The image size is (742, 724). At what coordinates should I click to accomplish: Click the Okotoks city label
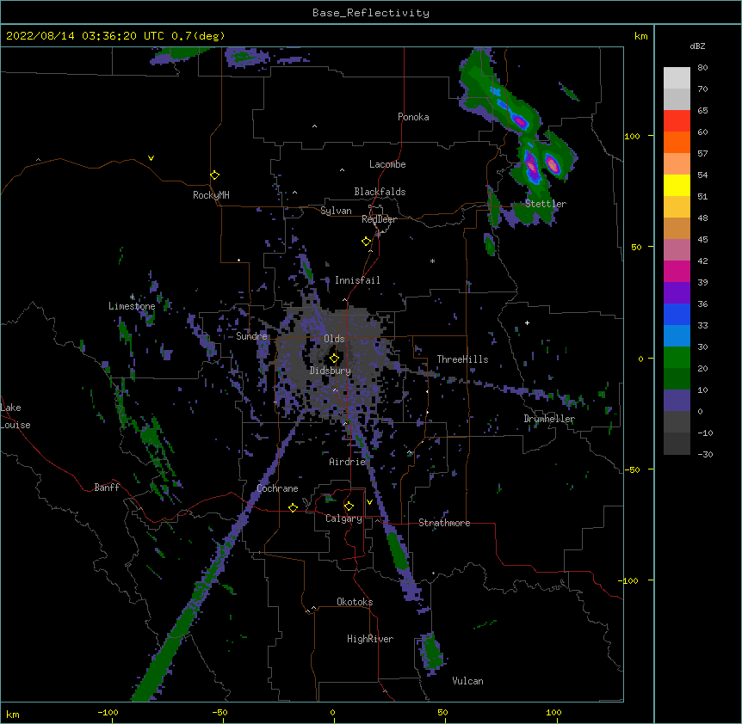tap(355, 602)
